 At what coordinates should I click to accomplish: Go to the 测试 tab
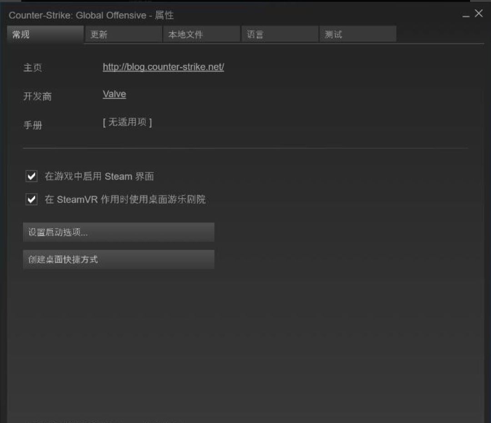coord(358,35)
